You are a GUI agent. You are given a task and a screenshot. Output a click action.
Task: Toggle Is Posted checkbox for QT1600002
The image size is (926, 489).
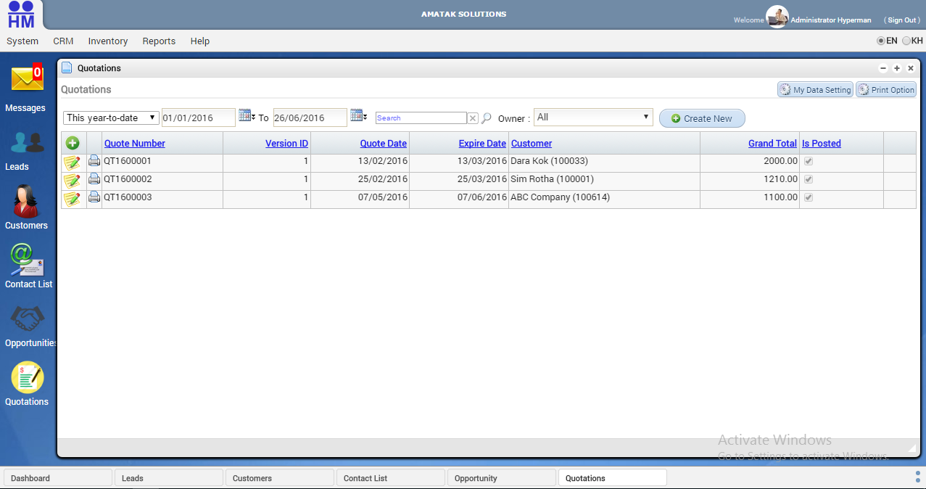809,179
